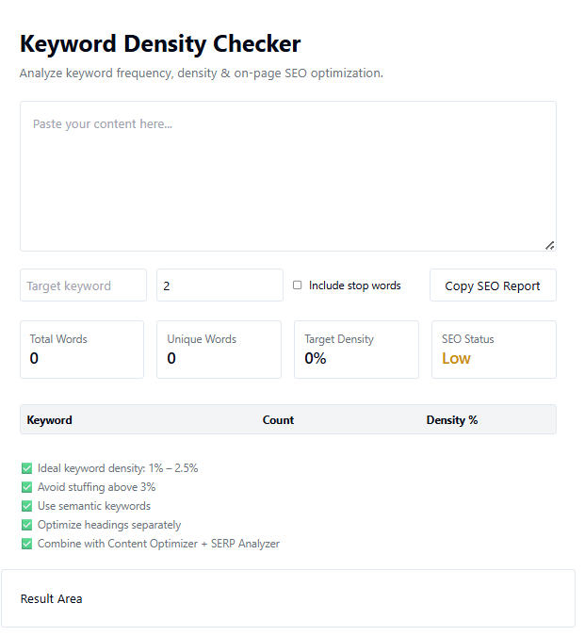
Task: Click the Count column header
Action: 278,420
